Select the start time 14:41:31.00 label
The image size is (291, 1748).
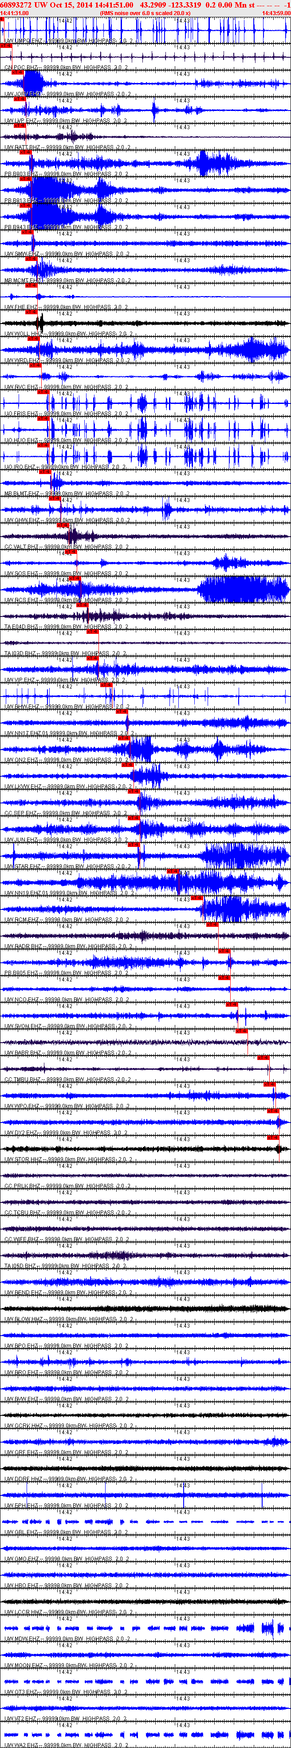(x=14, y=13)
